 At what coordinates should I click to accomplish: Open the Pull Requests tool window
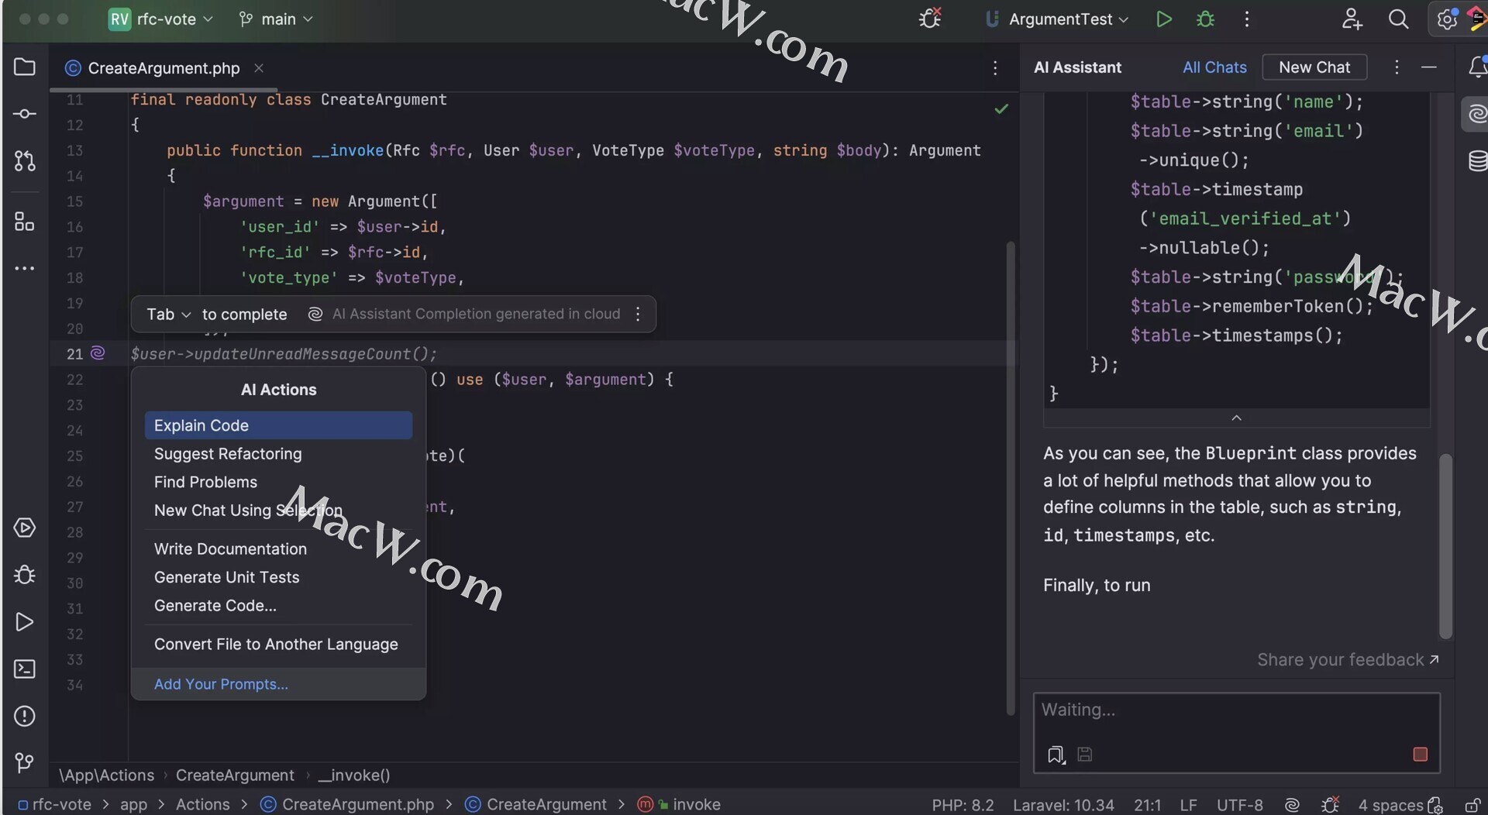25,161
